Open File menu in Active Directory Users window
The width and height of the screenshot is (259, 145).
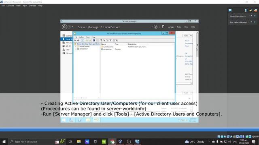click(x=76, y=37)
